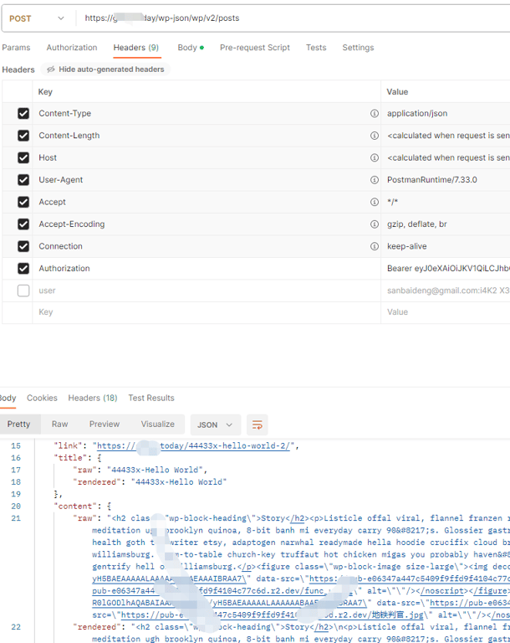Click info icon next to User-Agent
510x643 pixels.
coord(375,180)
